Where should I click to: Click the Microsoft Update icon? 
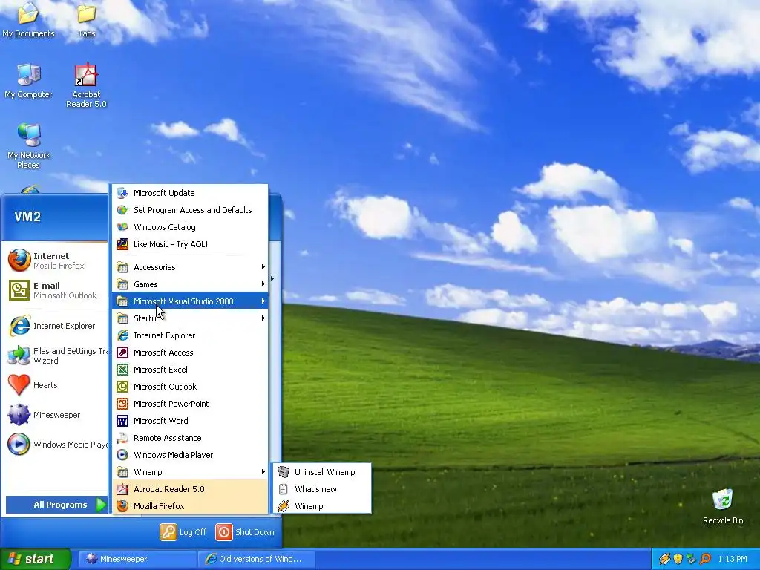122,193
